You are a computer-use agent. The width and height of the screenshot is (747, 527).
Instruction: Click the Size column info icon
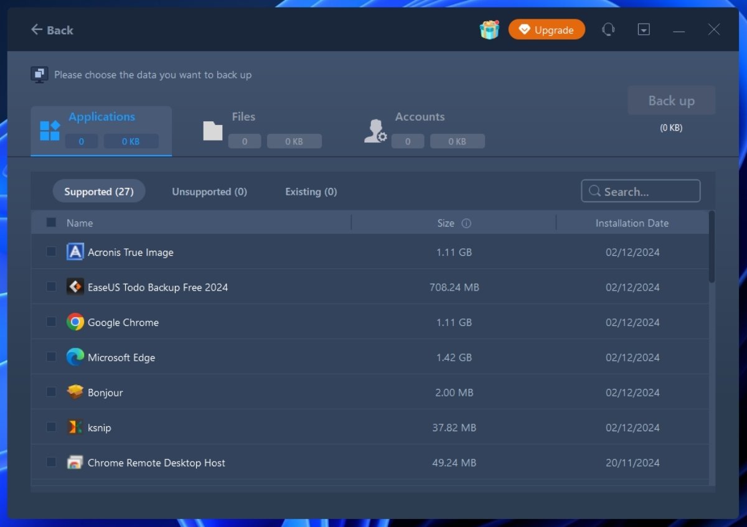(x=466, y=223)
